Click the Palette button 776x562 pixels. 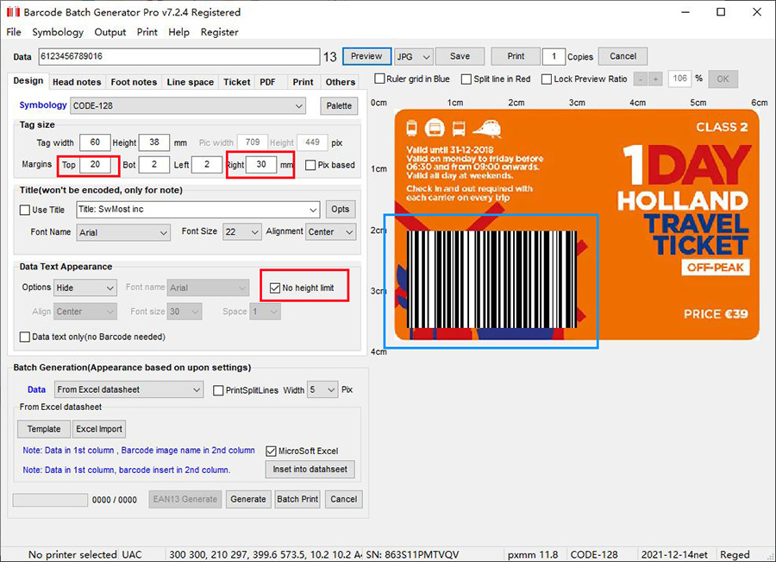[339, 106]
